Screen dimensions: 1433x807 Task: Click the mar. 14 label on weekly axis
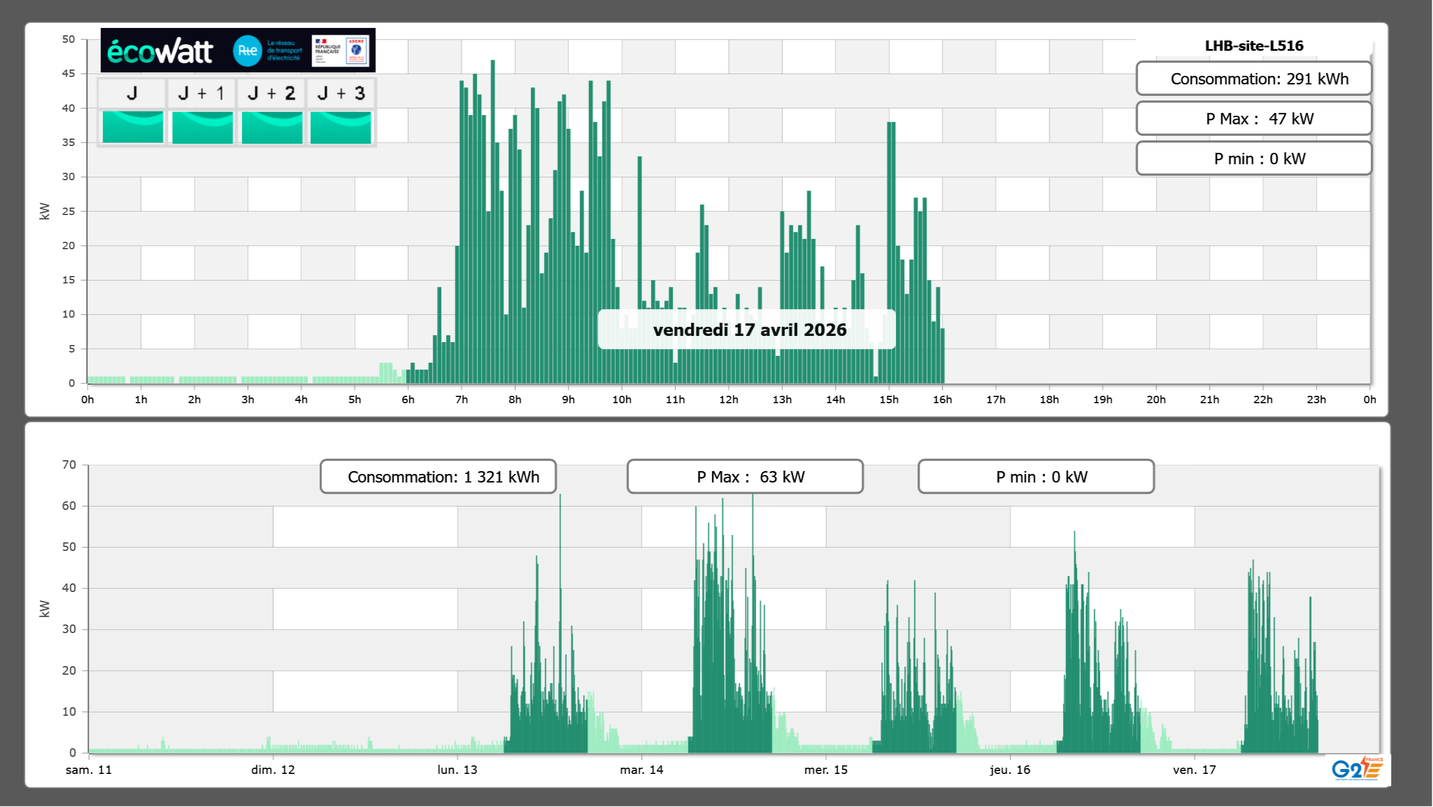[x=641, y=770]
